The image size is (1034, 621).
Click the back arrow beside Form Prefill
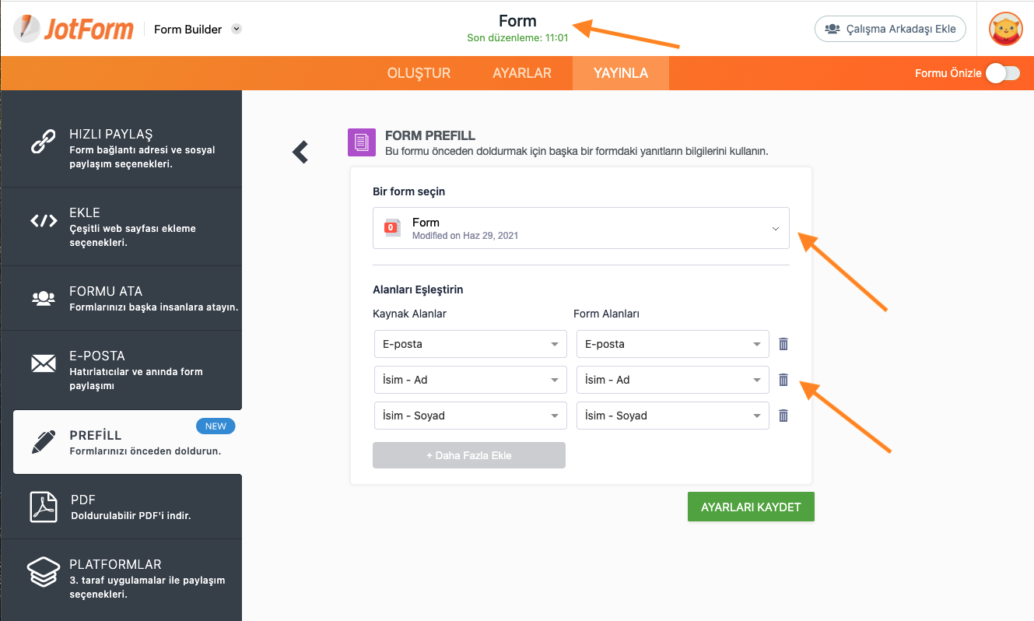coord(300,152)
